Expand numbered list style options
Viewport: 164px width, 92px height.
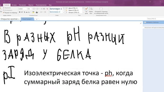pyautogui.click(x=39, y=9)
